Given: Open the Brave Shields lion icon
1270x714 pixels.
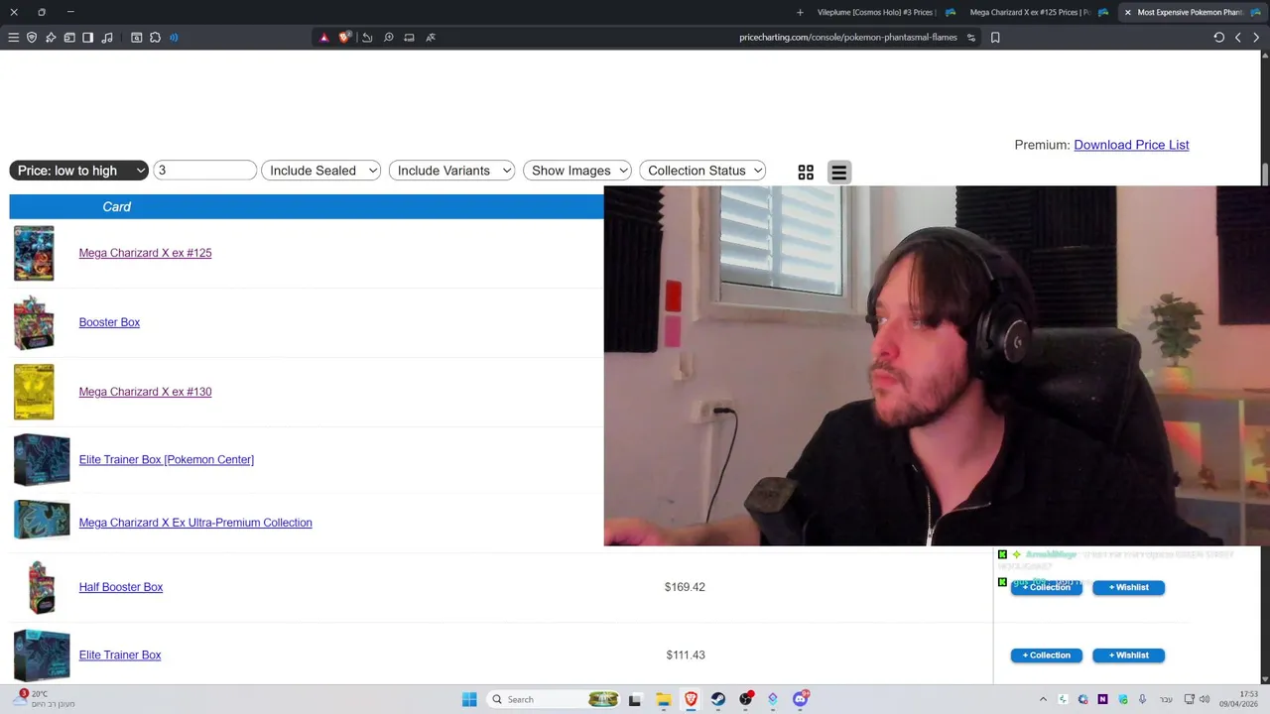Looking at the screenshot, I should (344, 38).
